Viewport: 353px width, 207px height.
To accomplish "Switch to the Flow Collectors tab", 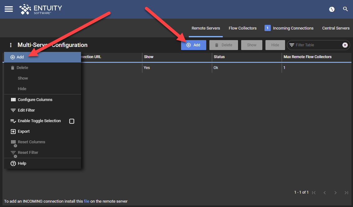I will coord(242,28).
